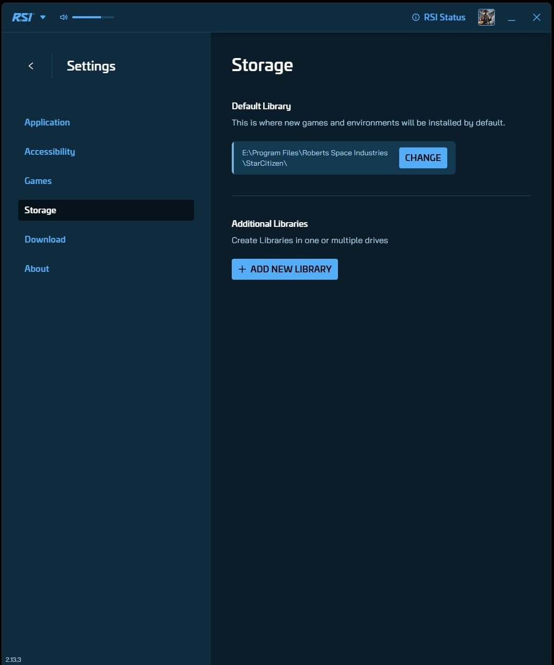Click the user avatar thumbnail
The image size is (554, 665).
coord(486,17)
